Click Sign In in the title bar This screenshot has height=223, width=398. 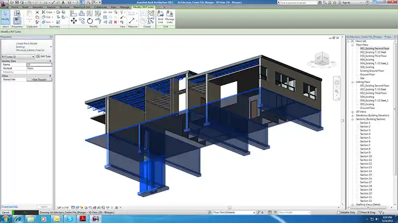[346, 2]
